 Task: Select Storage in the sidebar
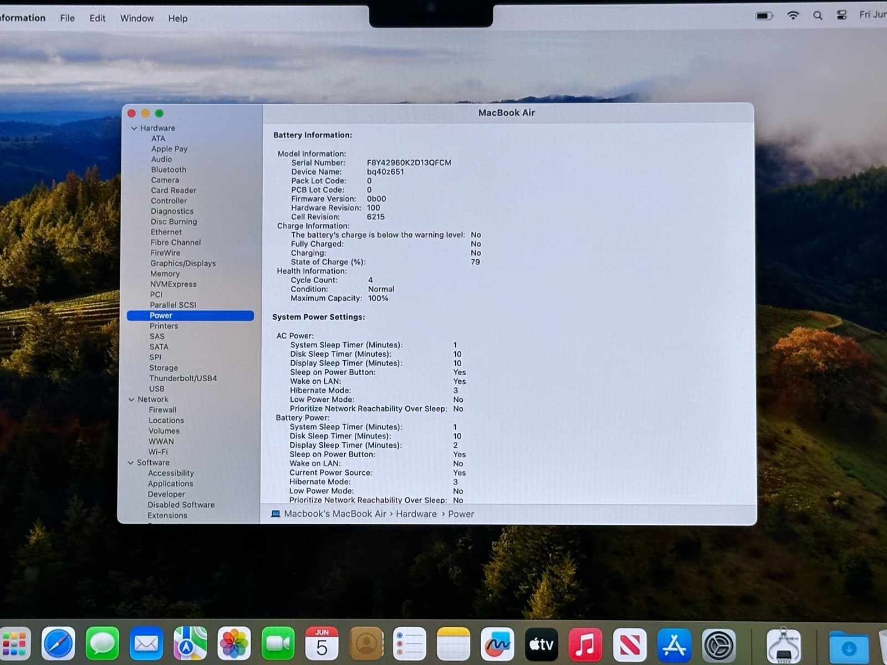164,368
